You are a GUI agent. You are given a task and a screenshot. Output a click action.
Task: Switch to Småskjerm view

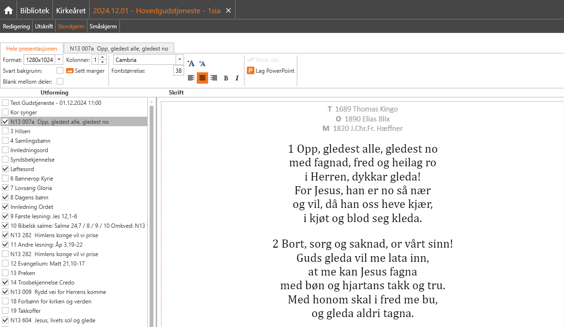point(103,26)
